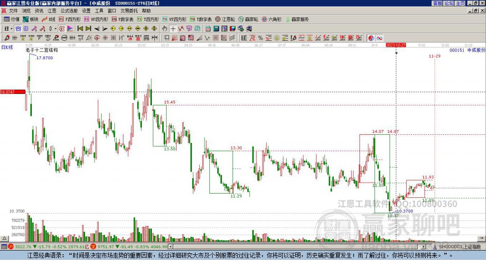Click the status bar grid icon
This screenshot has width=486, height=260.
click(x=4, y=247)
